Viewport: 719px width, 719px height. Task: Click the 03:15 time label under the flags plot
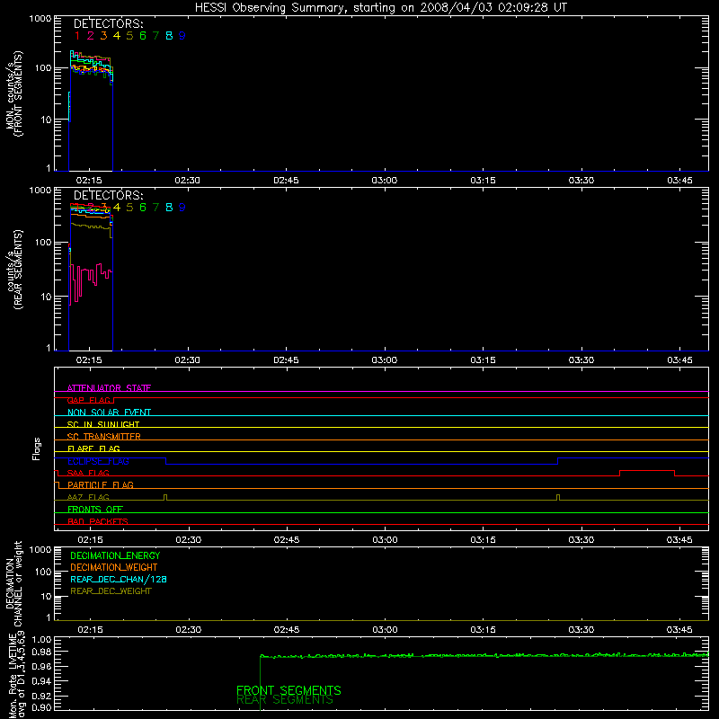point(484,540)
